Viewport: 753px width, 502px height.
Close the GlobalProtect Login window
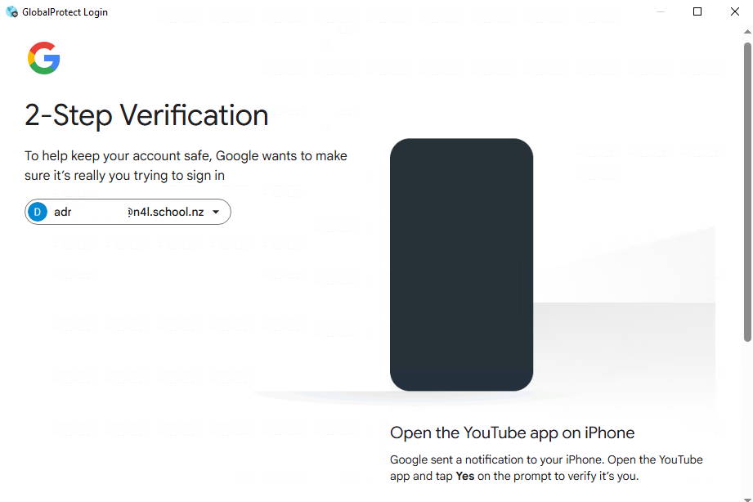pos(734,12)
